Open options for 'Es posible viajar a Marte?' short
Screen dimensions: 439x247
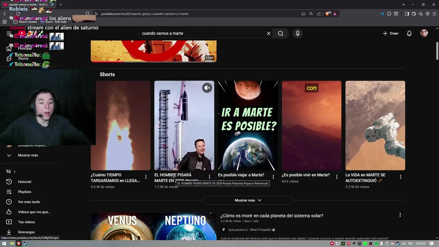click(273, 177)
